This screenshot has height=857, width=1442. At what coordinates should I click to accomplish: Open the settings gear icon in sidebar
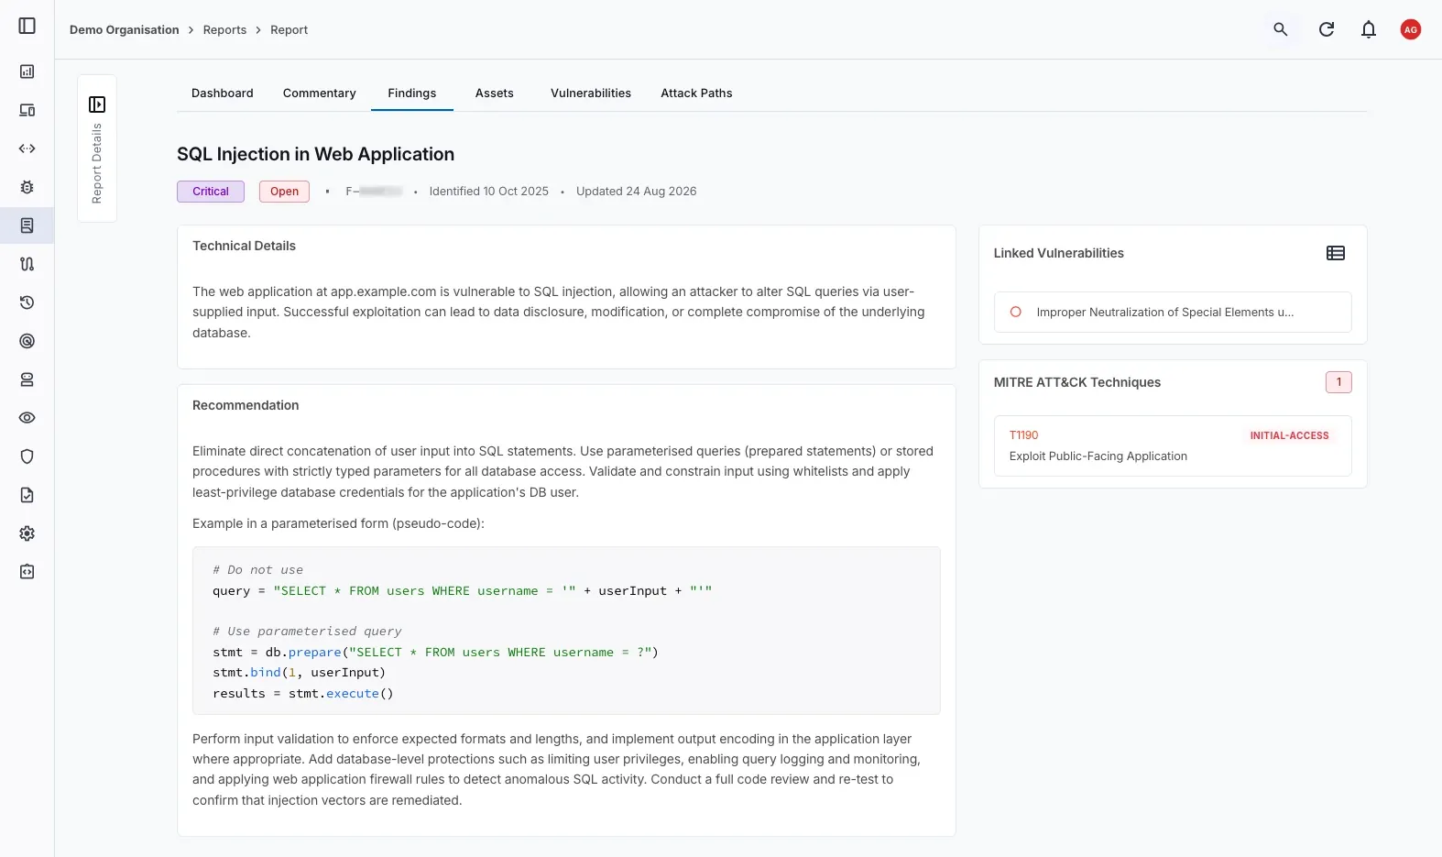27,533
